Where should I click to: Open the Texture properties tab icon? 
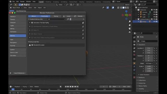click(x=134, y=77)
